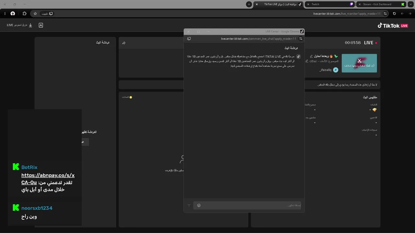Click the noorsxb1234 username in Kick overlay
This screenshot has width=415, height=233.
point(37,208)
